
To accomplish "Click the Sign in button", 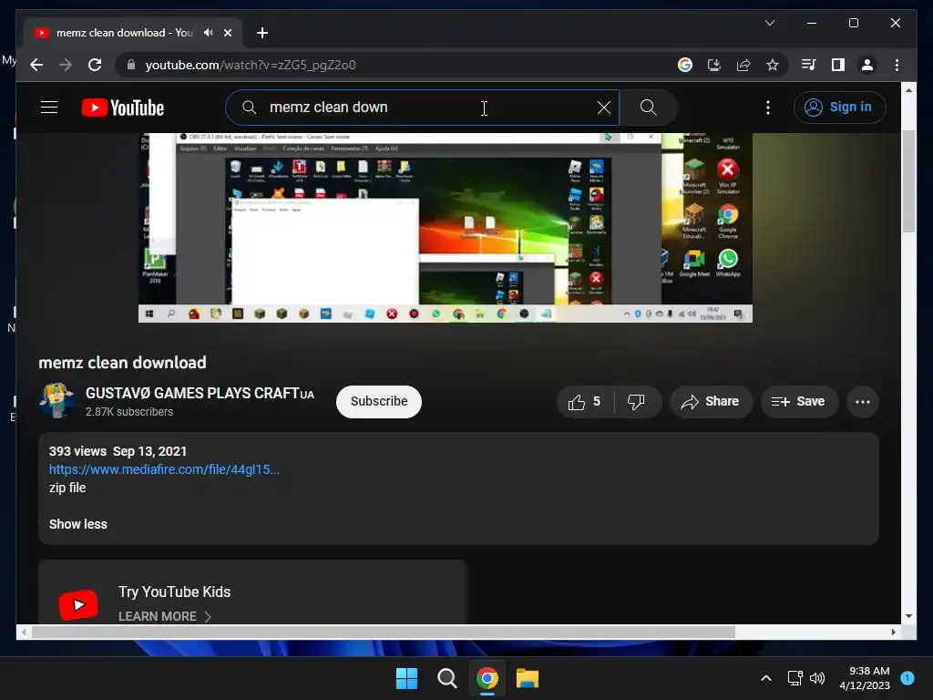I will (839, 108).
